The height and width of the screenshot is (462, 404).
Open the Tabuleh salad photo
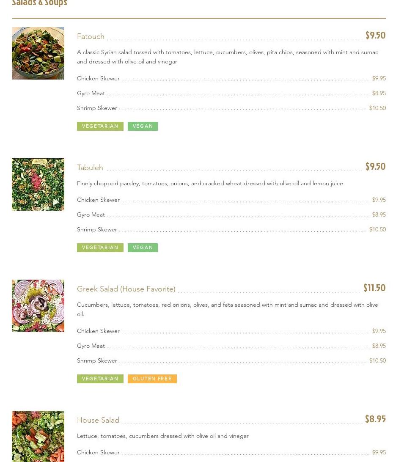(38, 184)
